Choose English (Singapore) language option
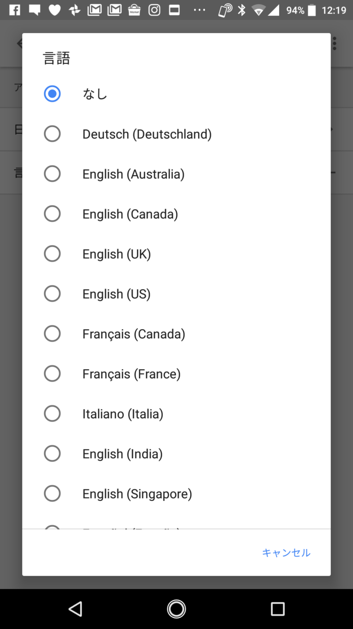 [x=52, y=493]
